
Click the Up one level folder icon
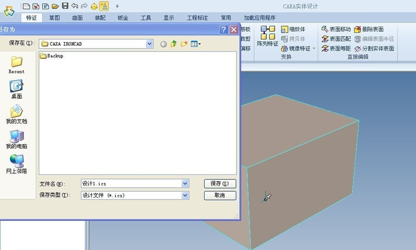tap(174, 44)
